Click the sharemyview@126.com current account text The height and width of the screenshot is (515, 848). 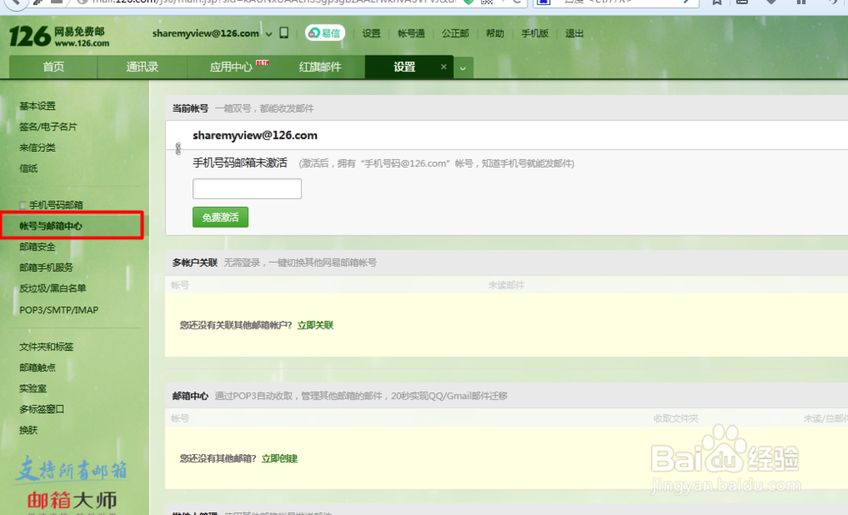coord(254,136)
